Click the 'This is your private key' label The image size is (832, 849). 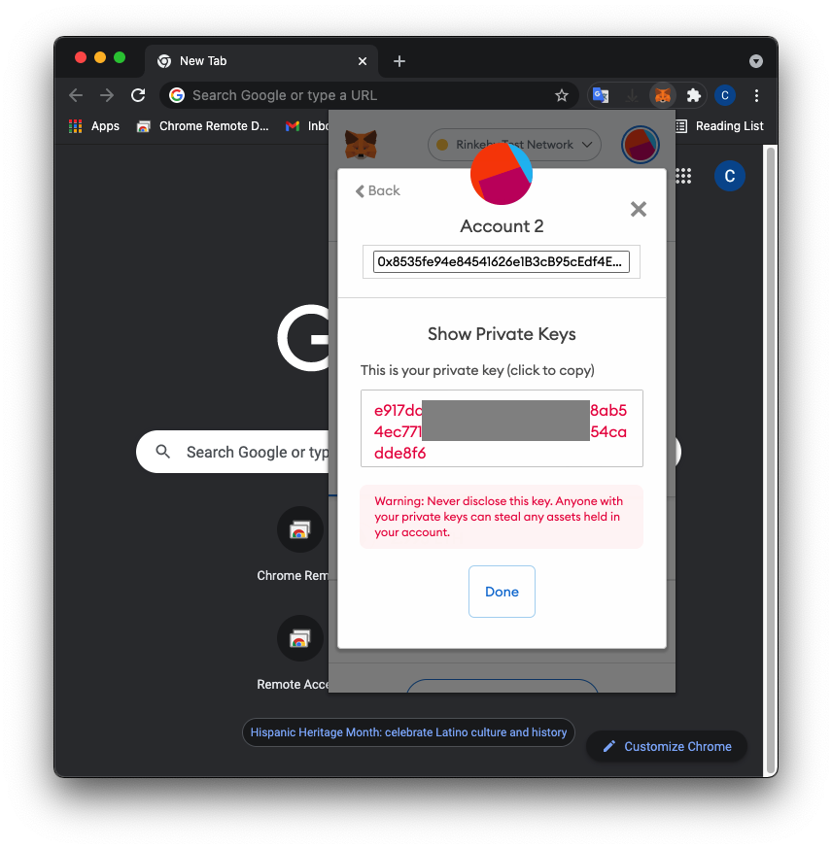point(477,370)
